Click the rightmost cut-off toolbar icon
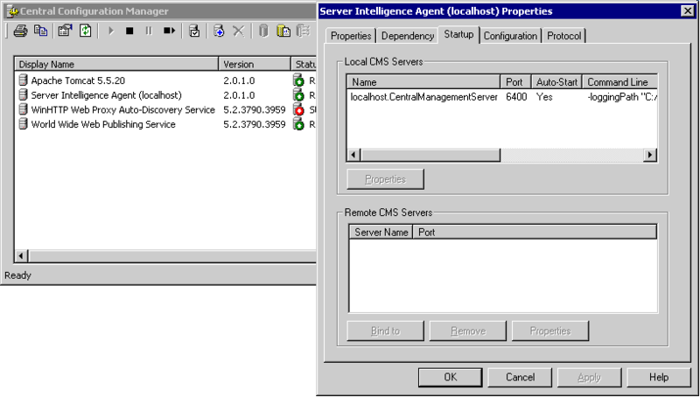Viewport: 700px width, 397px height. (x=303, y=31)
